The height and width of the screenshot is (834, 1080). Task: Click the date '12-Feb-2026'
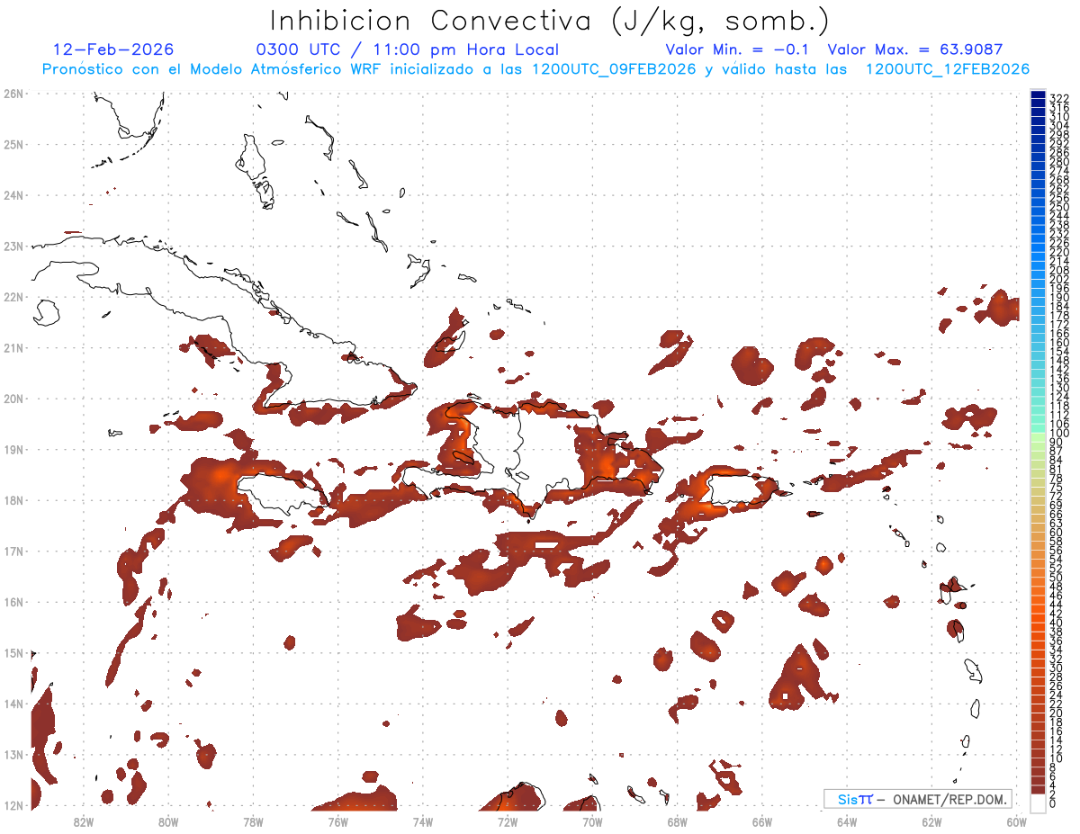click(113, 49)
